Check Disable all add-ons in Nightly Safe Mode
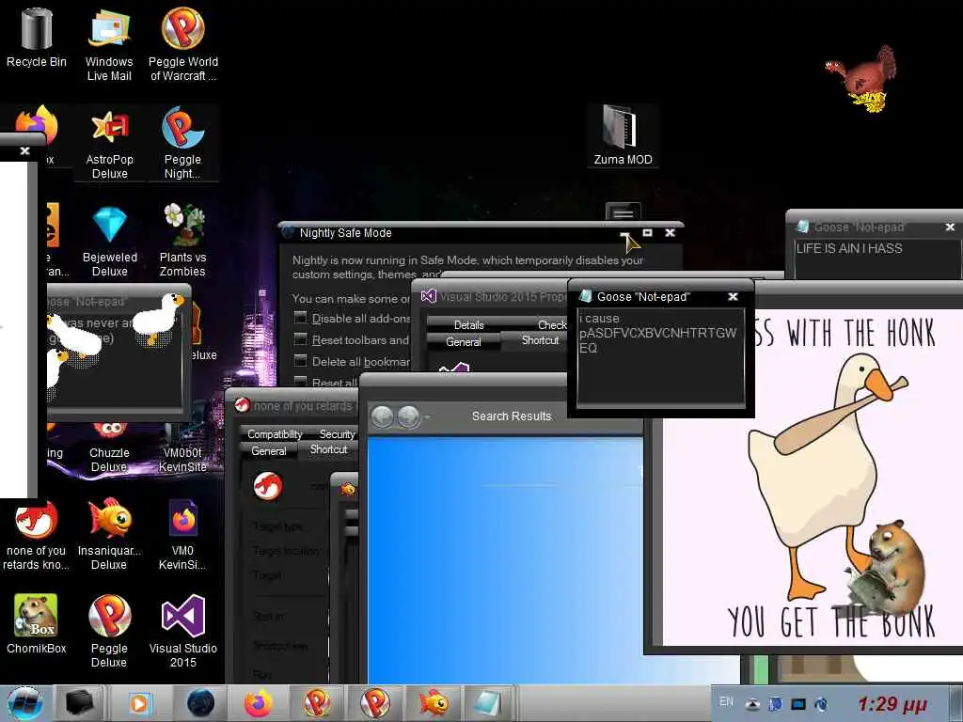Viewport: 963px width, 722px height. (x=300, y=318)
